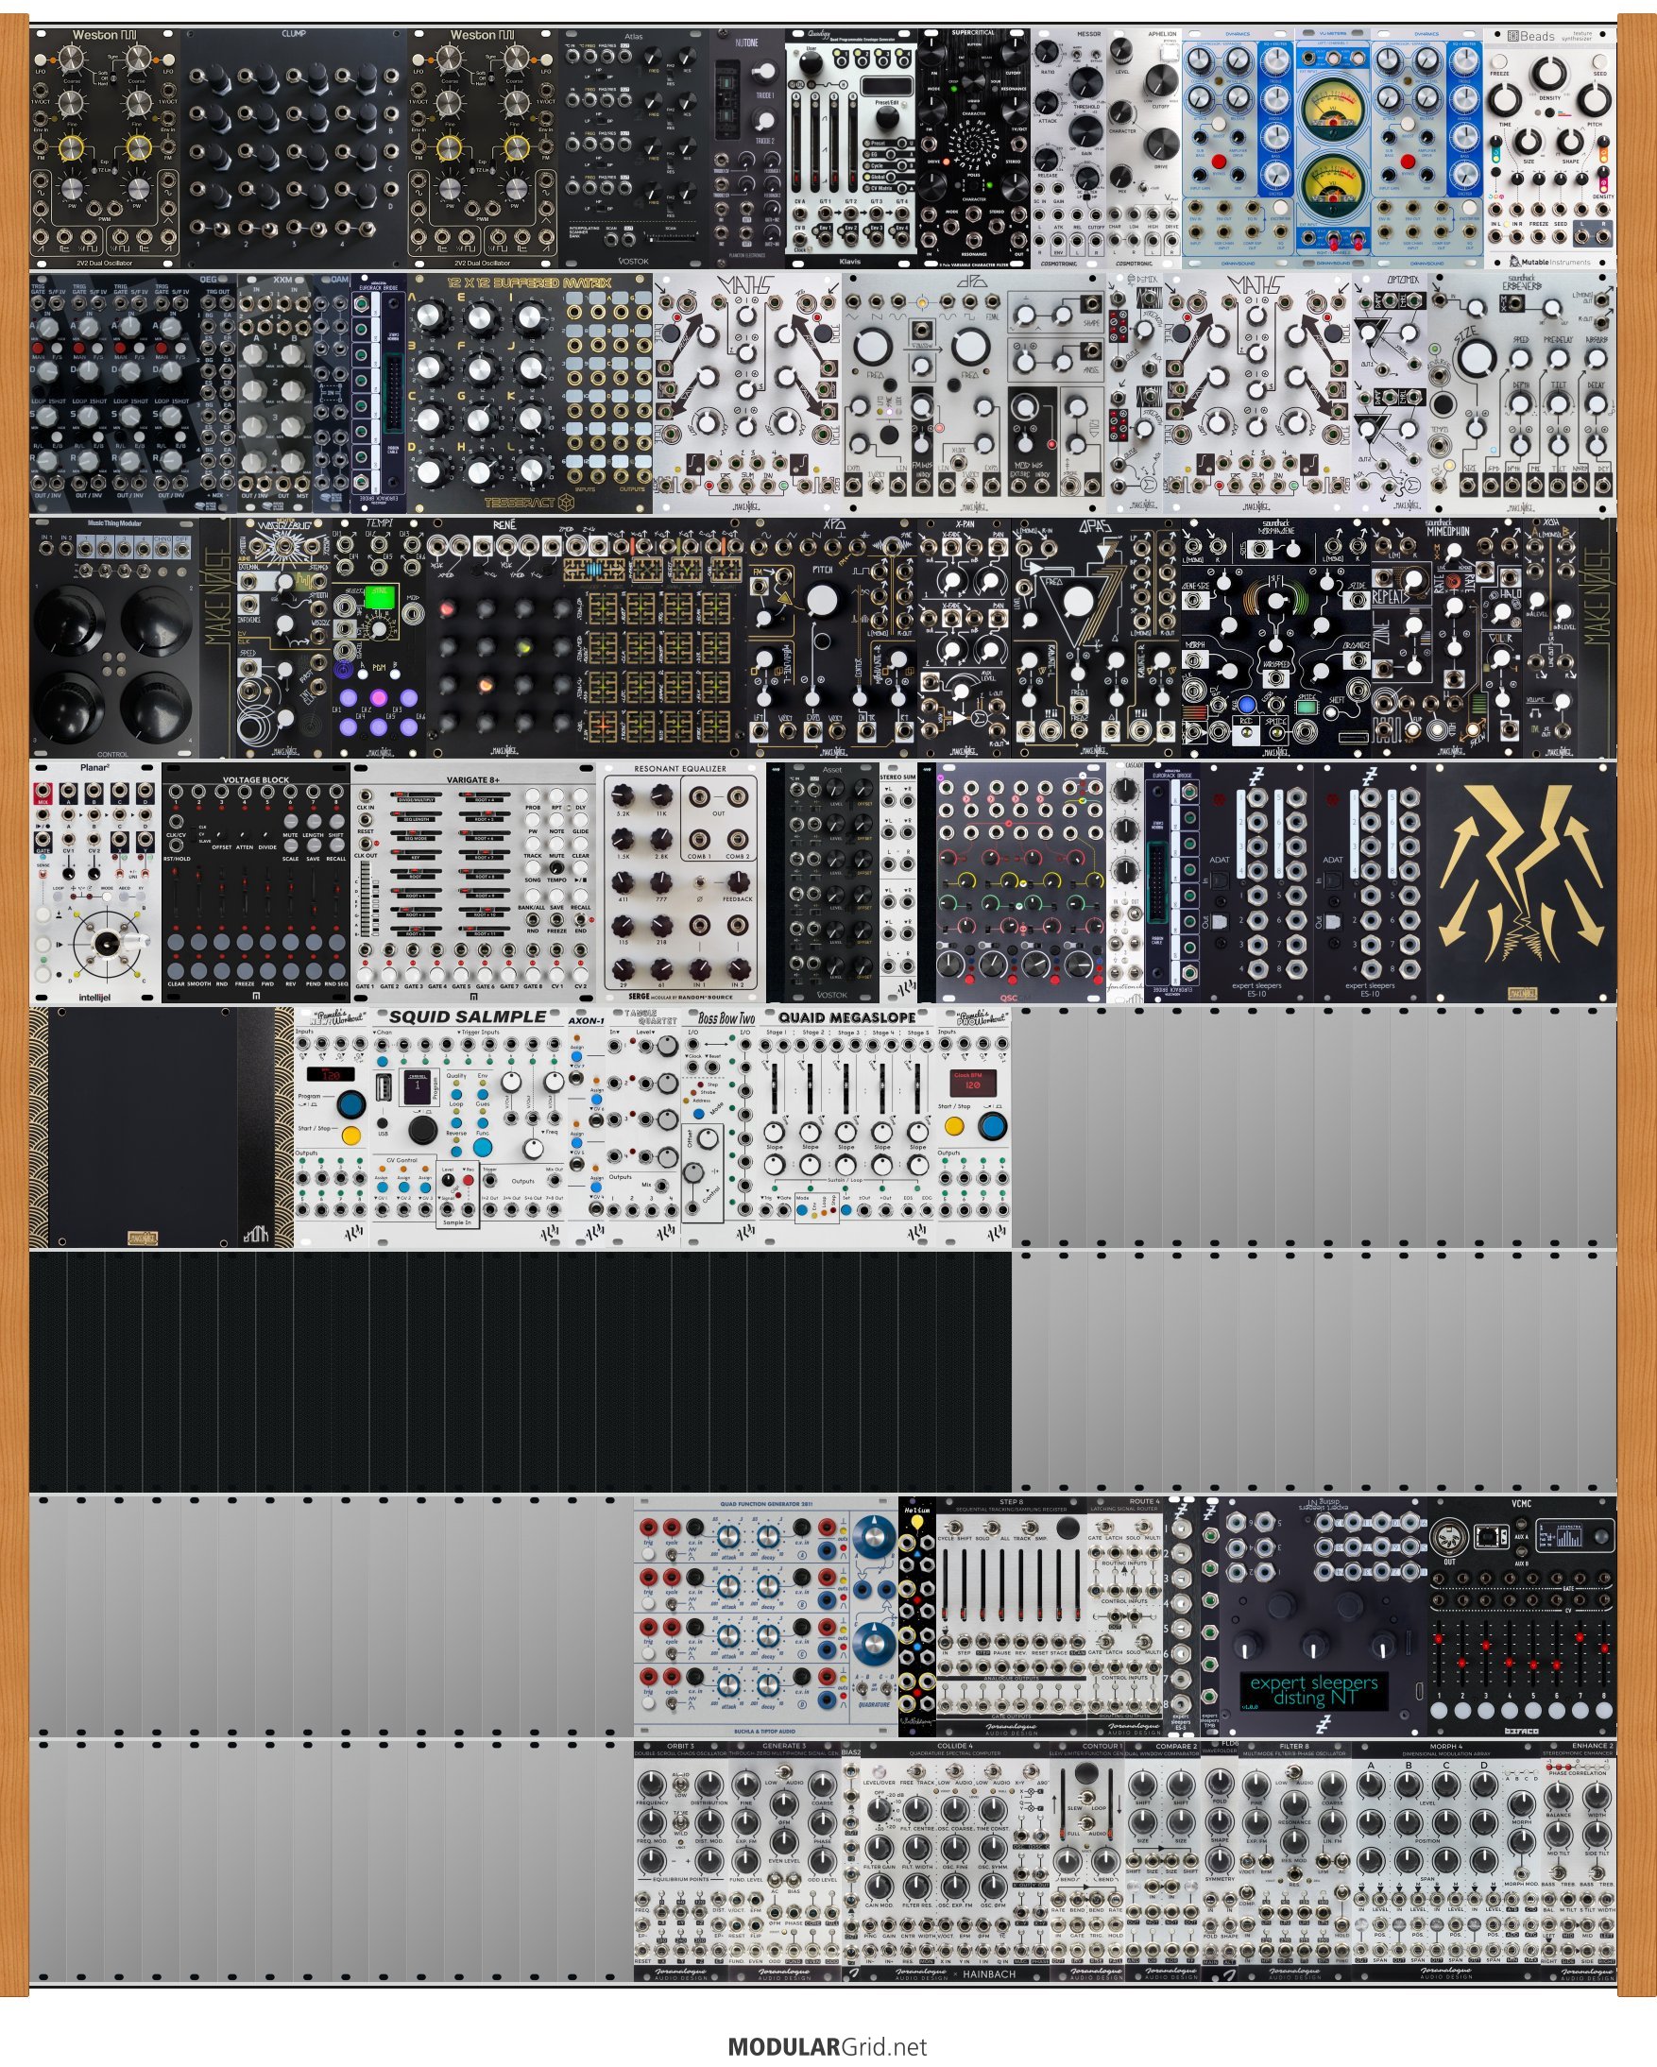Click the yellow Start/Stop button on Pamela's NEW Workout
The width and height of the screenshot is (1657, 2067).
[351, 1136]
